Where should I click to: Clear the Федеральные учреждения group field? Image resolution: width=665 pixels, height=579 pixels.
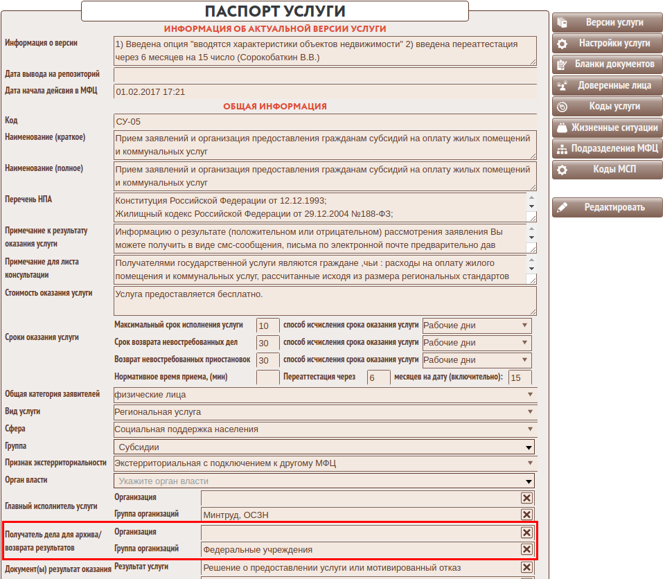(x=526, y=550)
